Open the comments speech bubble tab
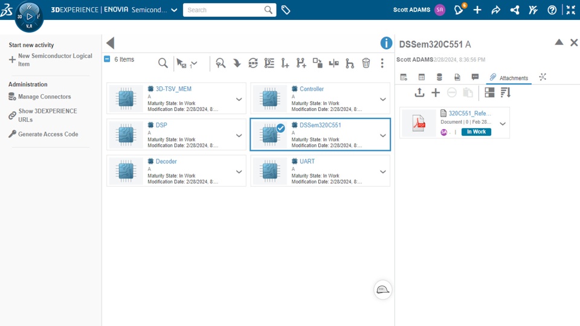Screen dimensions: 580x326 pos(475,77)
